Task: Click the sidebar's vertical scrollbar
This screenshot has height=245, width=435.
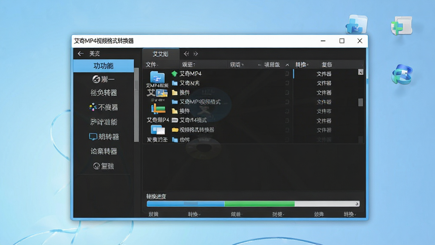Action: (136, 105)
